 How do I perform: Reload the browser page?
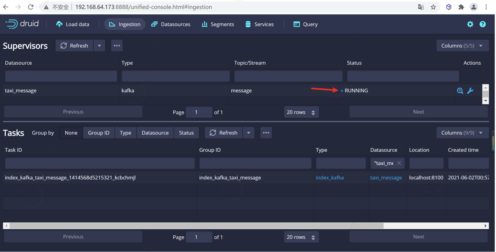[x=30, y=7]
